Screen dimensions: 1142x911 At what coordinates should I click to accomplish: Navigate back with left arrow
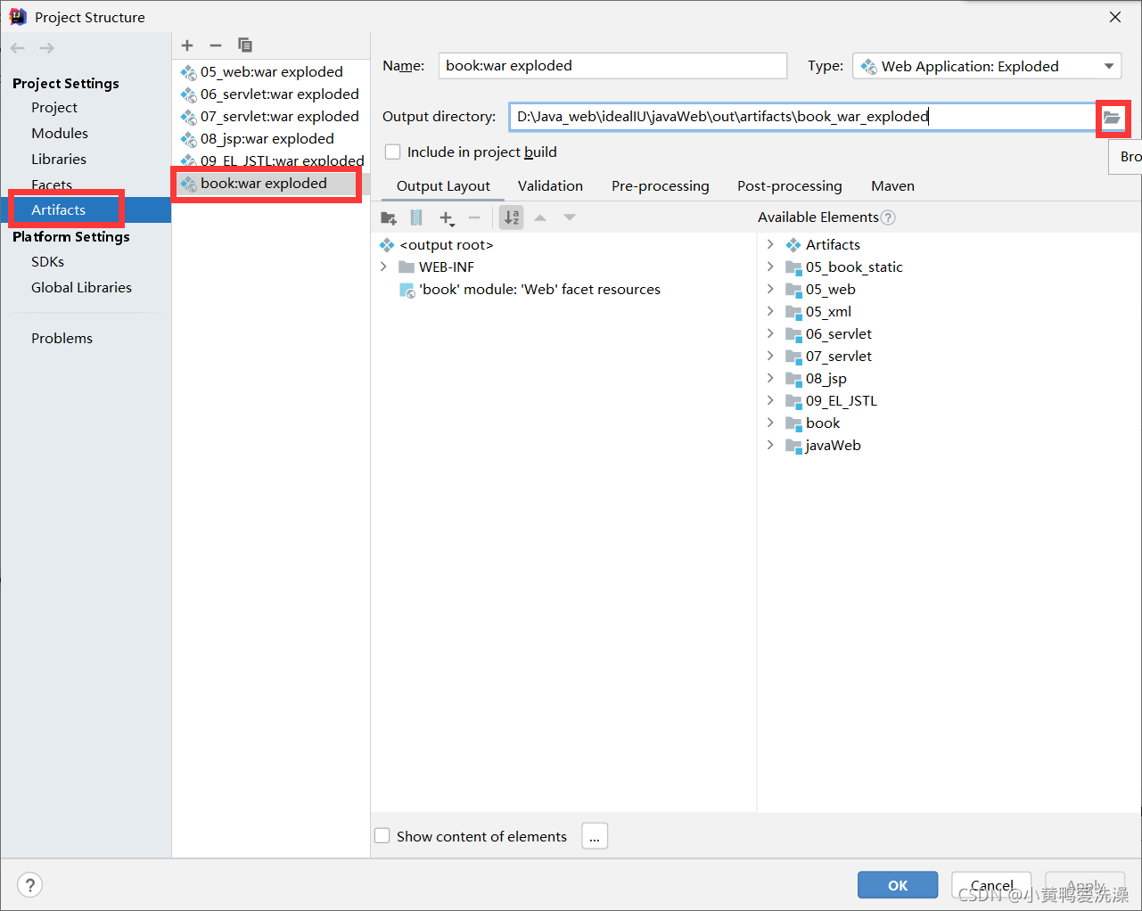tap(18, 48)
